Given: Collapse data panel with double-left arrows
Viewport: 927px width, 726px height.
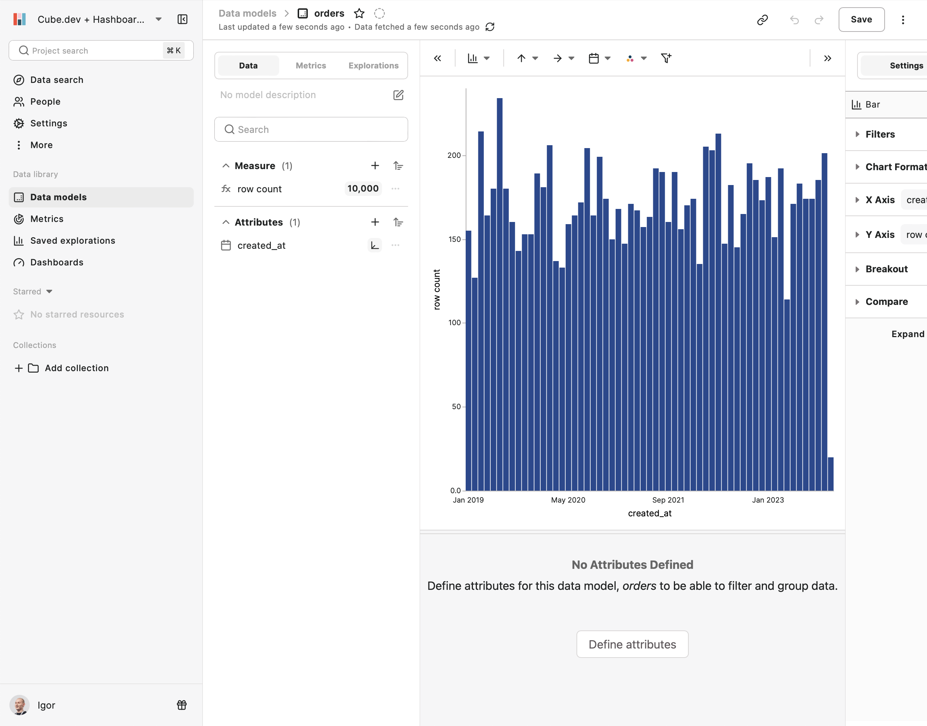Looking at the screenshot, I should coord(437,58).
